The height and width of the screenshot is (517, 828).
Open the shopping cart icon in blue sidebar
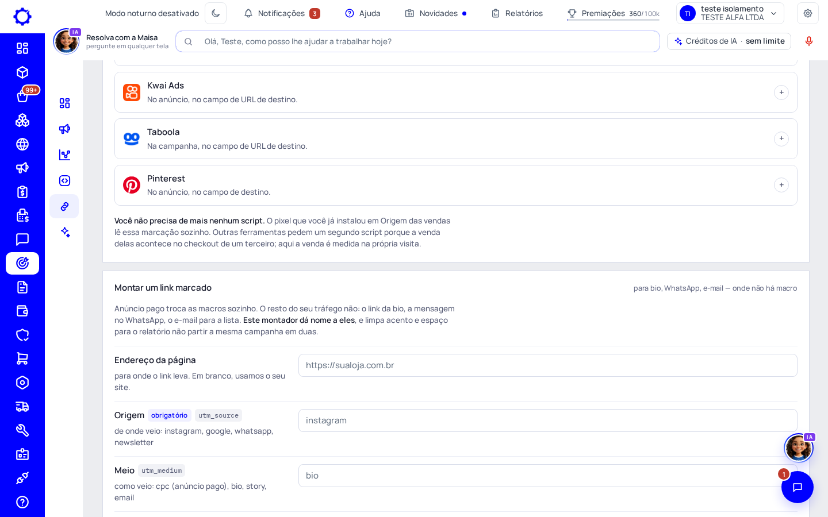tap(22, 358)
